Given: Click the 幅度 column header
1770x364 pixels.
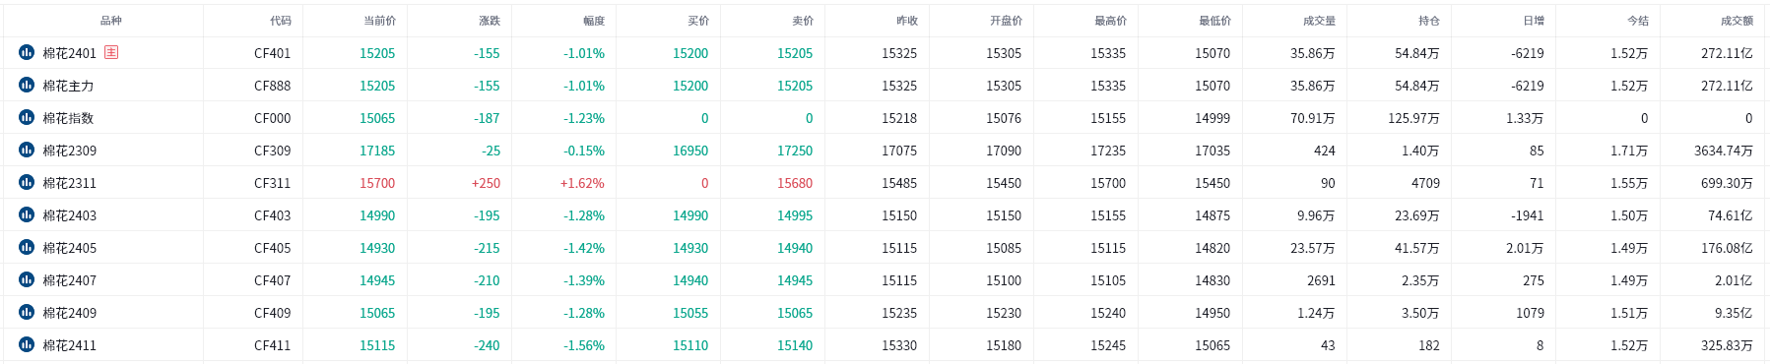Looking at the screenshot, I should pos(594,21).
